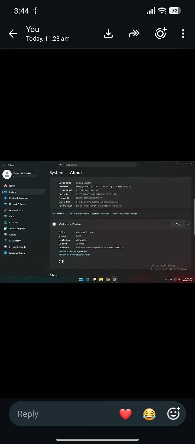Open the three-dot more options menu
The height and width of the screenshot is (444, 195).
point(183,34)
